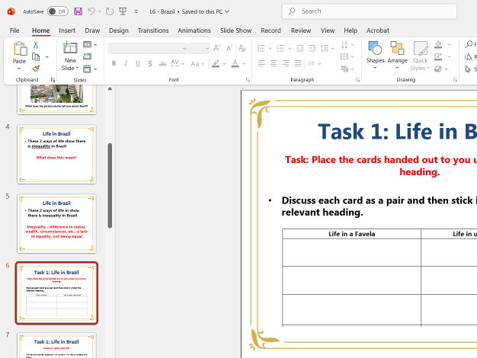
Task: Open the Arrange menu
Action: (397, 55)
